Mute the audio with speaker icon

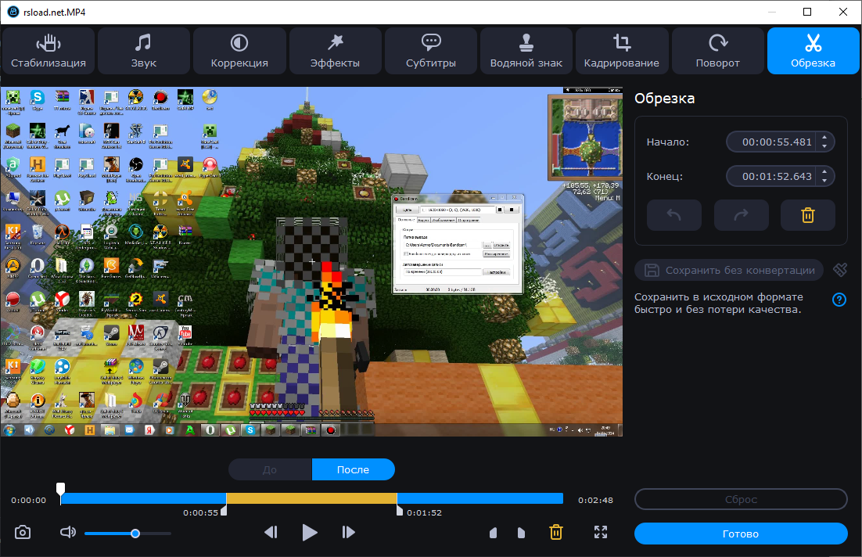pyautogui.click(x=67, y=532)
